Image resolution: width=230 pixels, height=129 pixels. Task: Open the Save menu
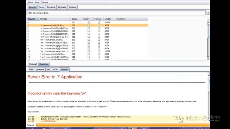(37, 3)
